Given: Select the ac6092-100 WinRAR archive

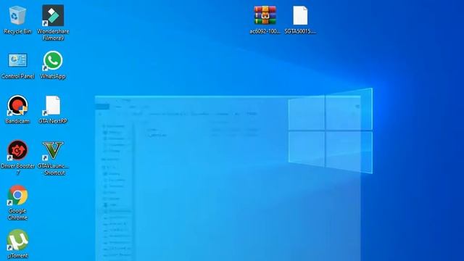Looking at the screenshot, I should pos(265,15).
